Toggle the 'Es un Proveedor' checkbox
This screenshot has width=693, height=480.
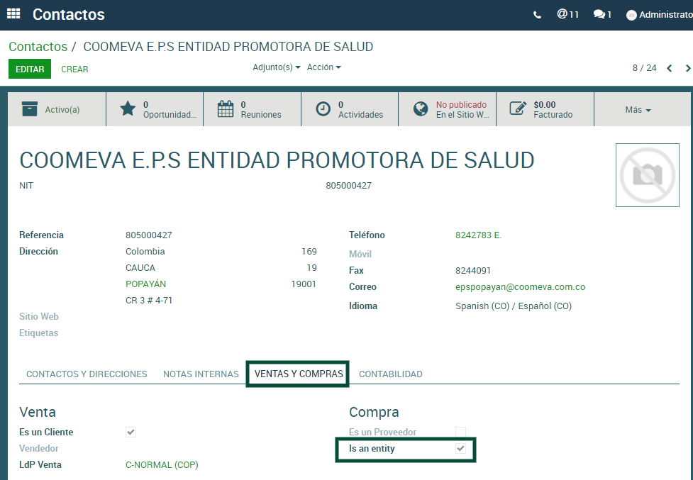[460, 432]
